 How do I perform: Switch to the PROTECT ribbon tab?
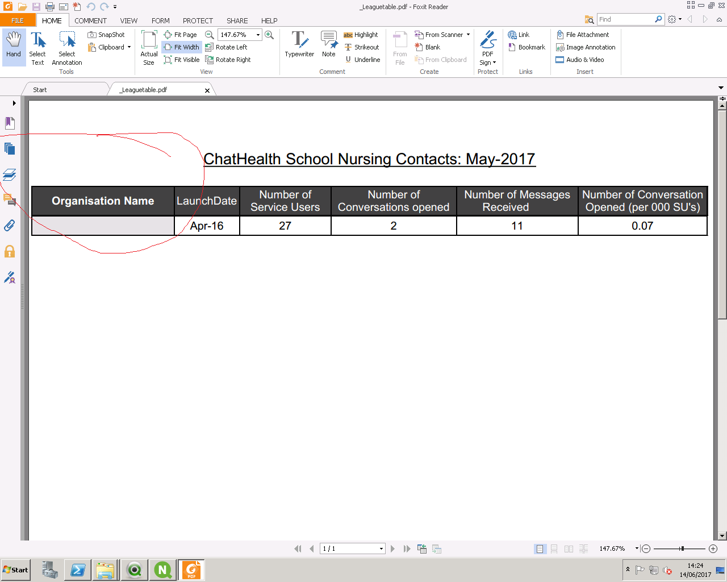pos(198,20)
